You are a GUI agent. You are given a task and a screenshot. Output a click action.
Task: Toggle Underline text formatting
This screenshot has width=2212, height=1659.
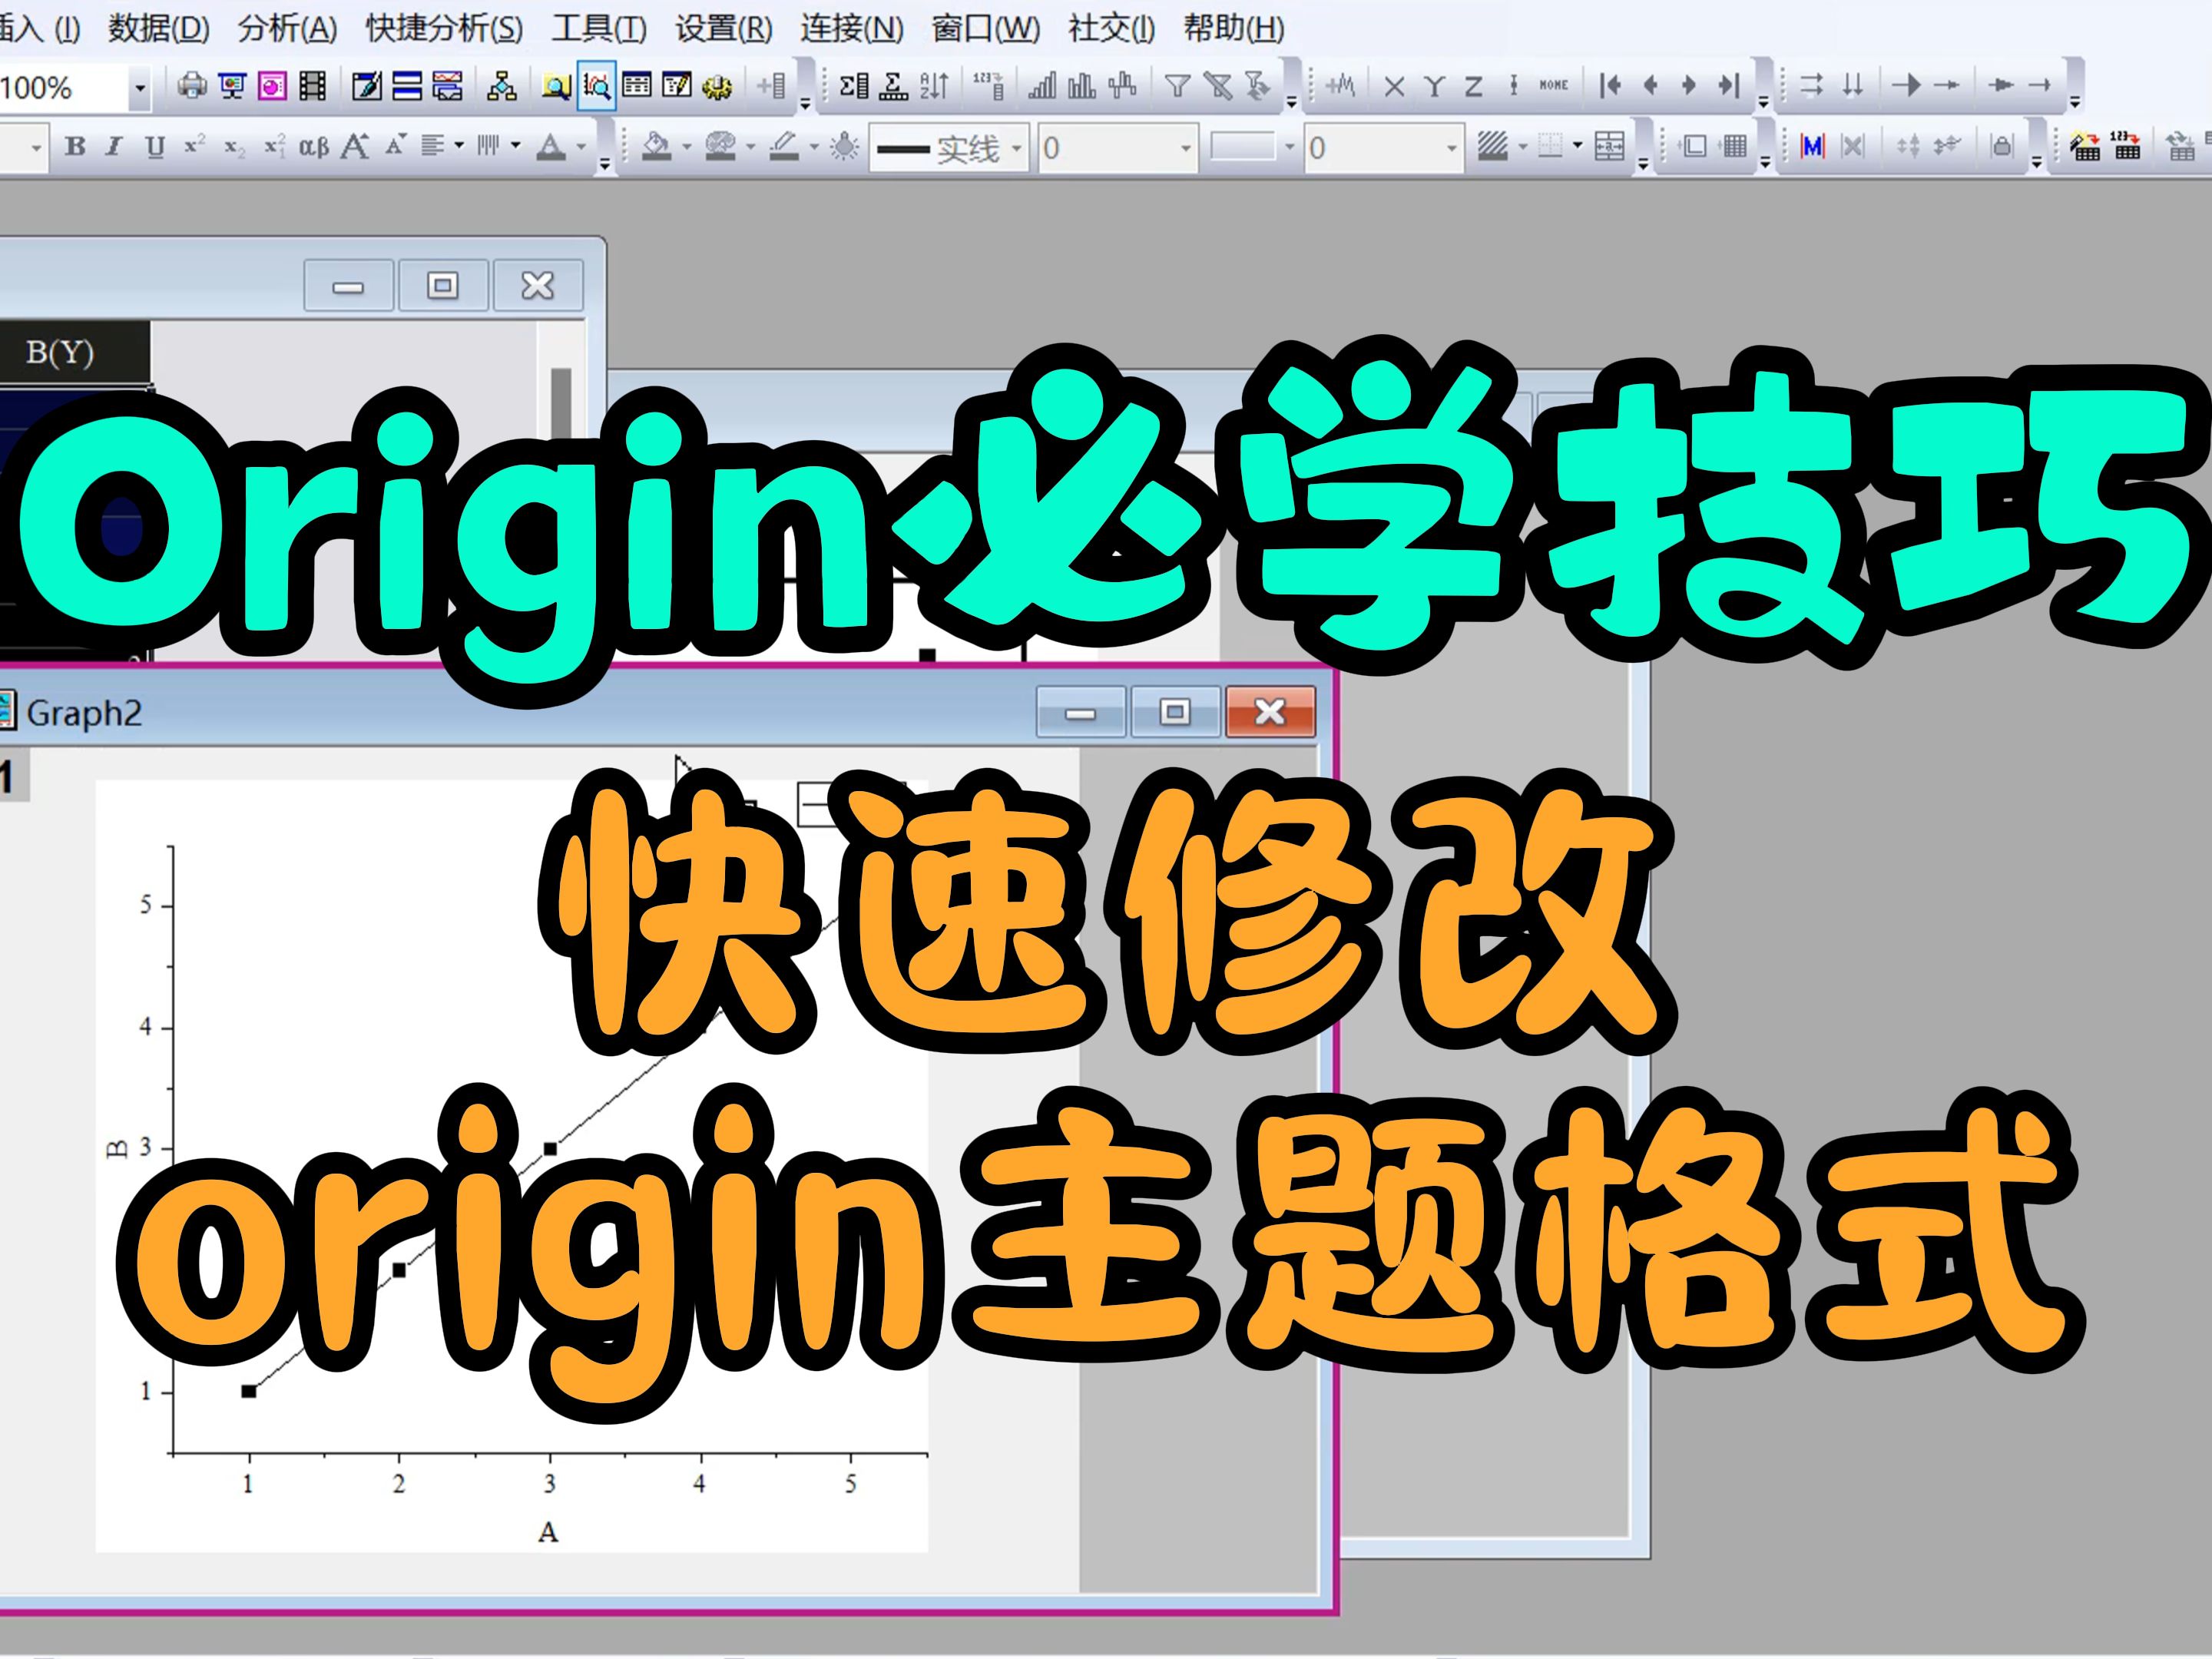[x=154, y=147]
